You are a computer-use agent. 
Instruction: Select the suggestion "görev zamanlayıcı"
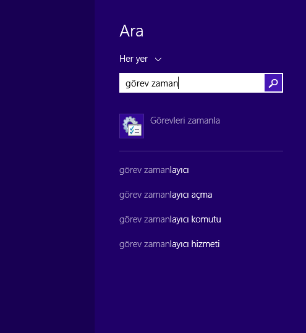(154, 171)
